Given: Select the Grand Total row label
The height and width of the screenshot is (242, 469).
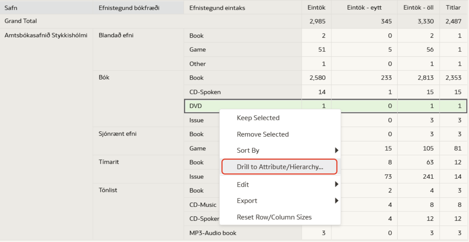Looking at the screenshot, I should click(x=21, y=21).
